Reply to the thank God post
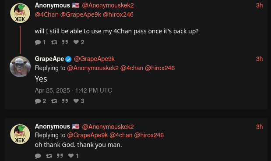271x161 pixels. (38, 156)
